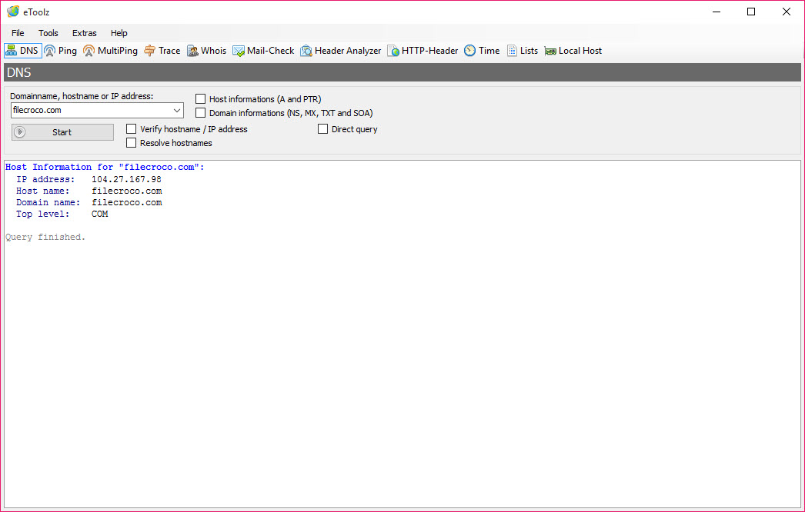Switch to the Trace tool
The width and height of the screenshot is (805, 512).
click(x=162, y=51)
